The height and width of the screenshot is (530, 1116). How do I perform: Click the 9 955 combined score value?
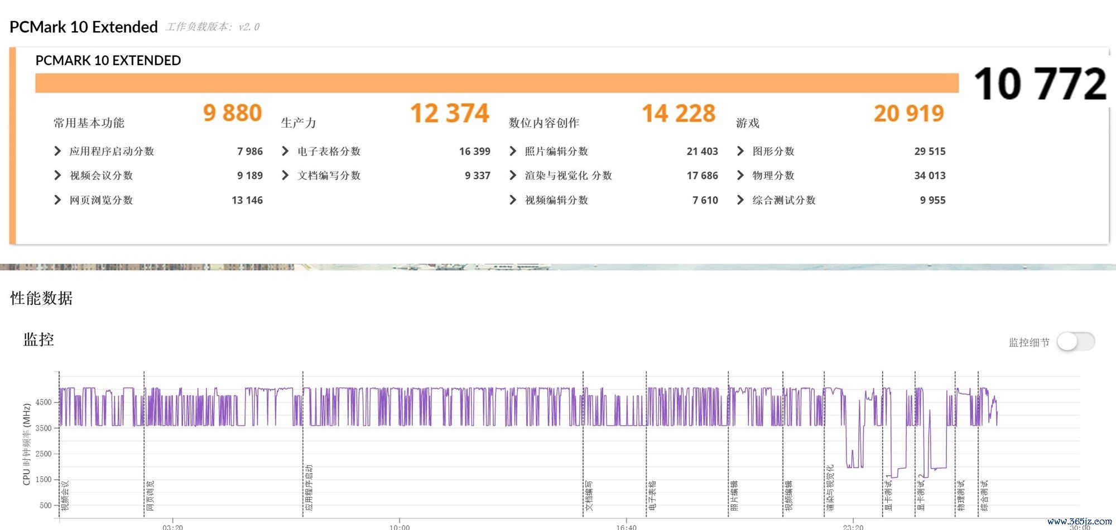point(933,200)
